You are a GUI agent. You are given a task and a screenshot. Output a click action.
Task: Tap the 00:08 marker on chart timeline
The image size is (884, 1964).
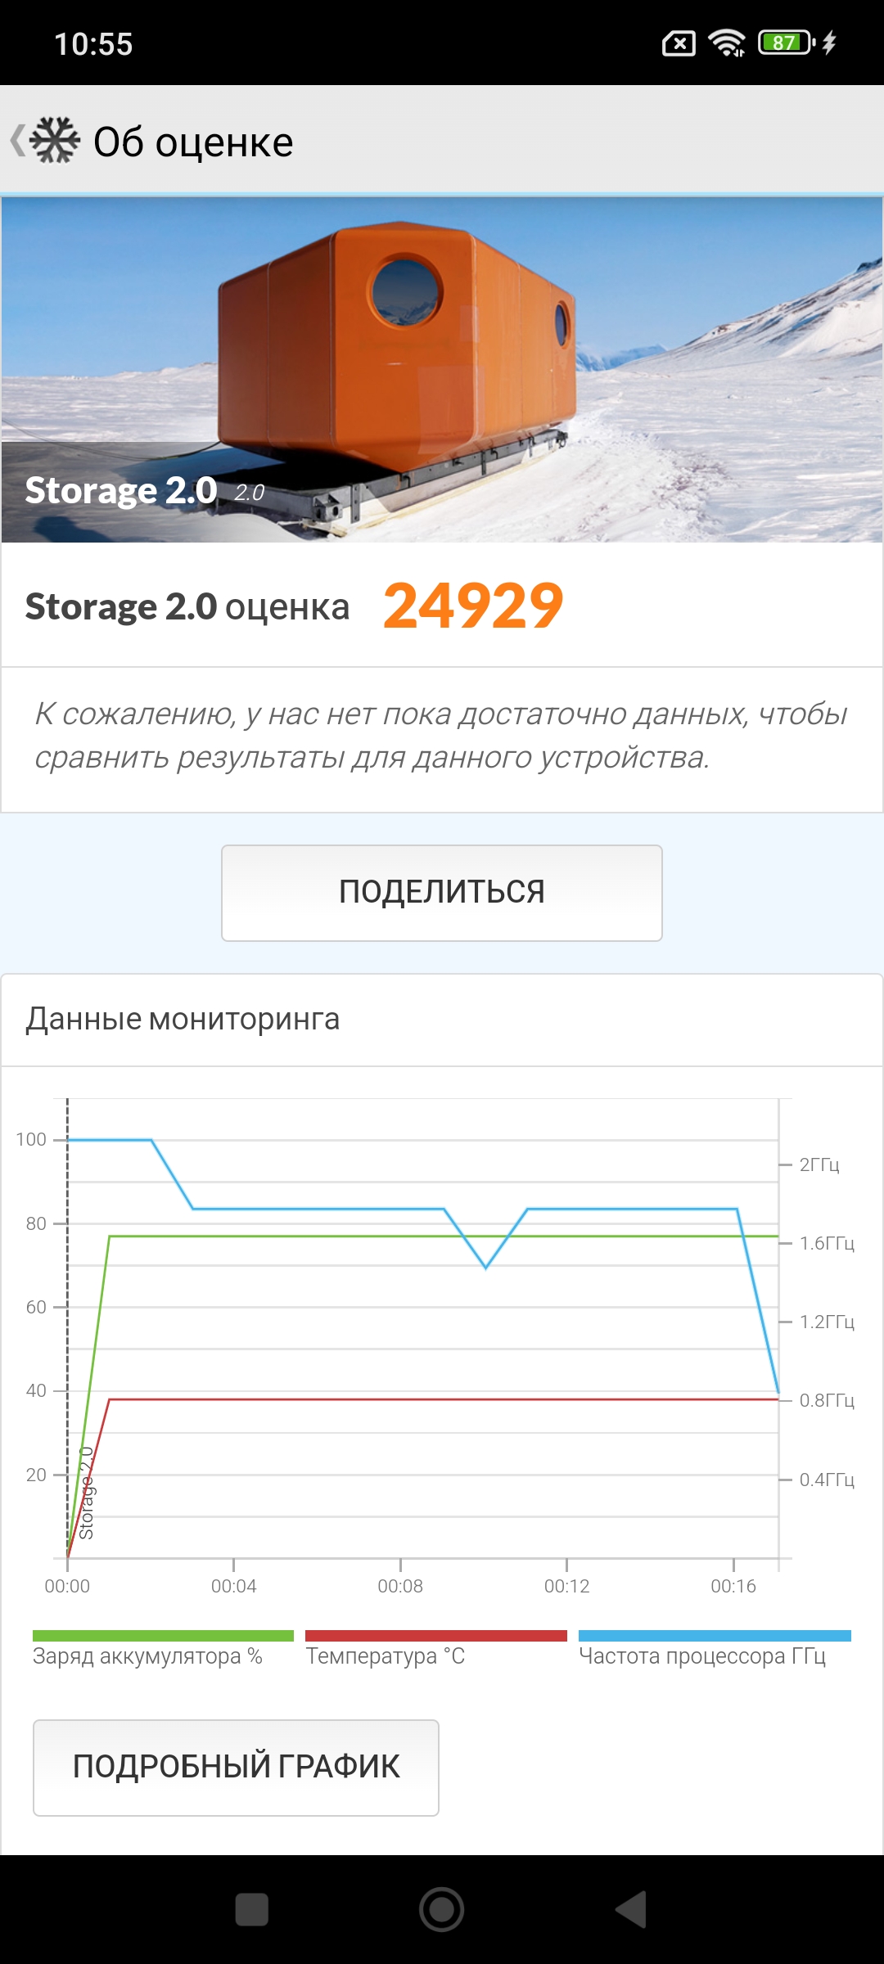pyautogui.click(x=400, y=1586)
